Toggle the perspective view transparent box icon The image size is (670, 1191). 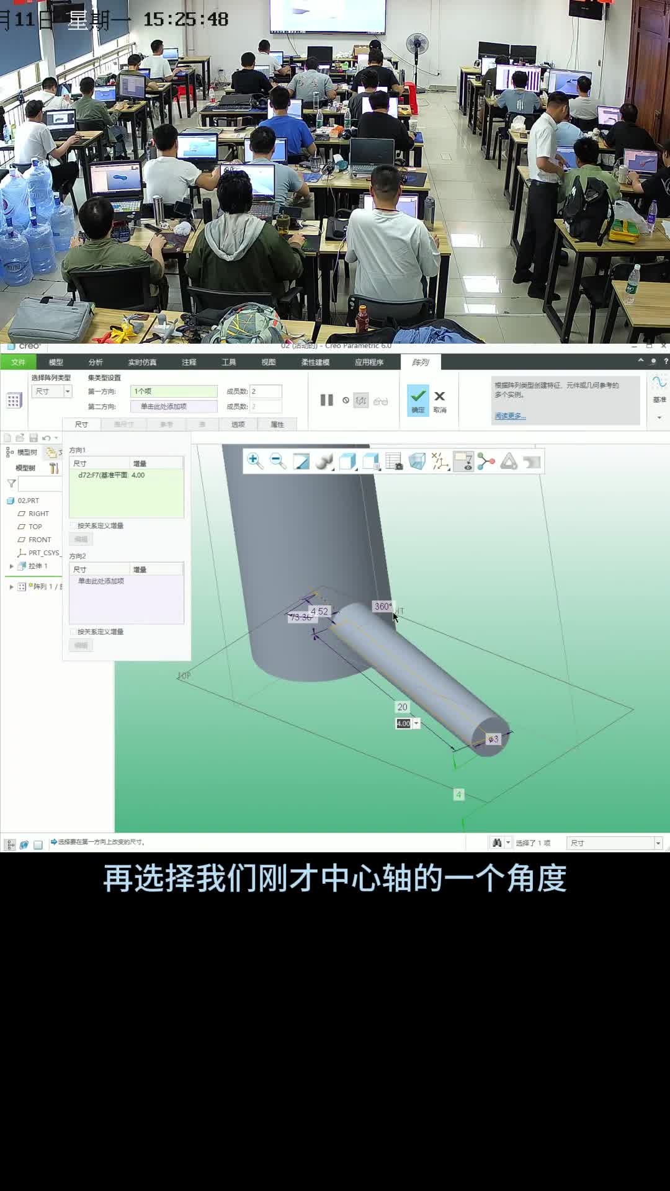417,461
